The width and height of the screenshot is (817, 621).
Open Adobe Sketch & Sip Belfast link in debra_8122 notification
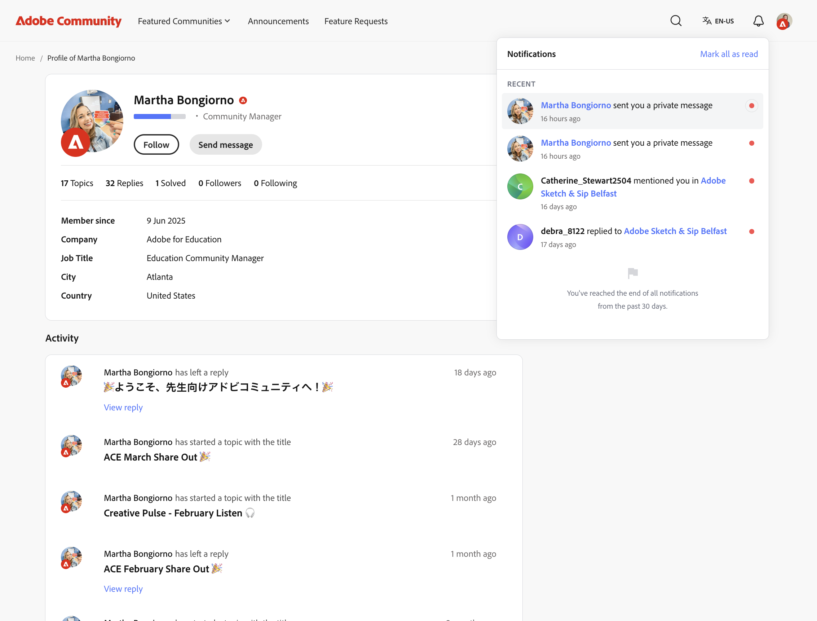(x=675, y=231)
